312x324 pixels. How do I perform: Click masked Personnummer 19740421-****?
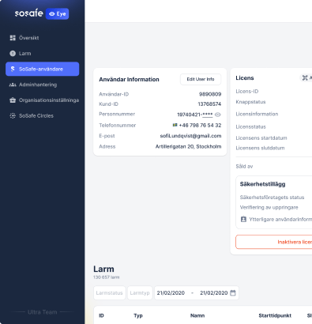[x=195, y=115]
